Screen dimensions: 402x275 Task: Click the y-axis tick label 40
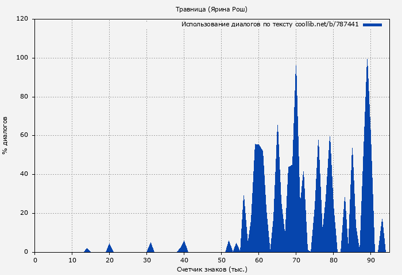[x=24, y=174]
